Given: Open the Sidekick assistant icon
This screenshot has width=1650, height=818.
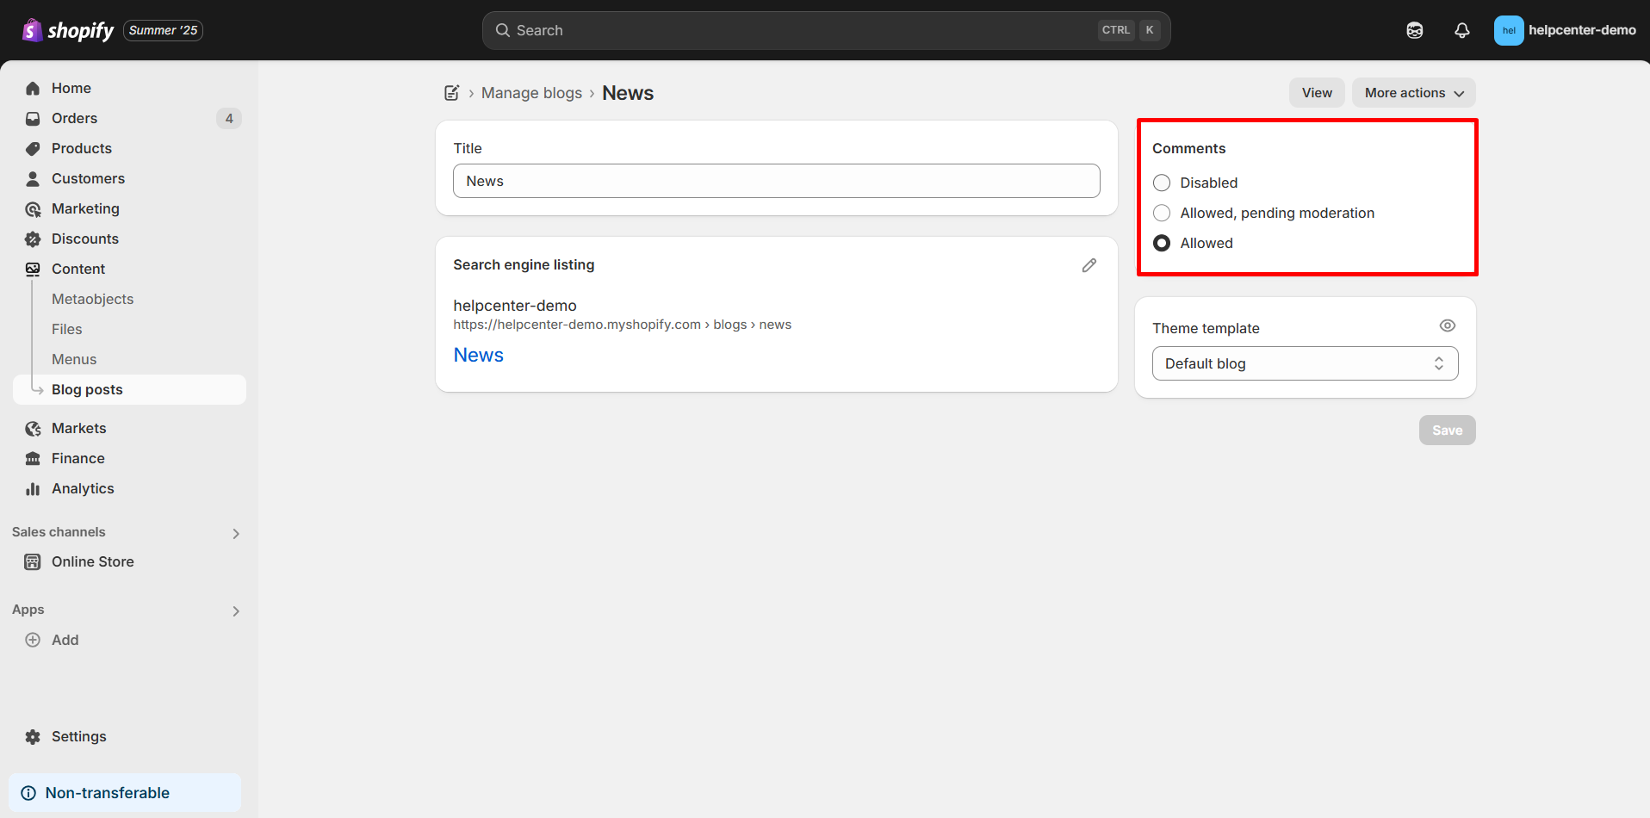Looking at the screenshot, I should 1414,30.
